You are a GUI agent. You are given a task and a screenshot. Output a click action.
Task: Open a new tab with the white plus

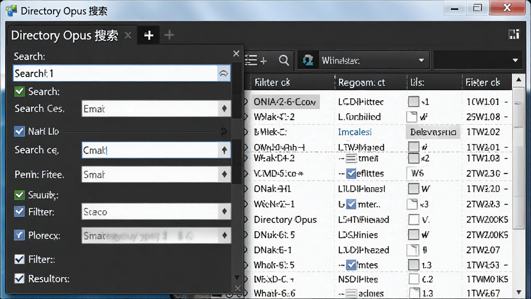tap(149, 35)
